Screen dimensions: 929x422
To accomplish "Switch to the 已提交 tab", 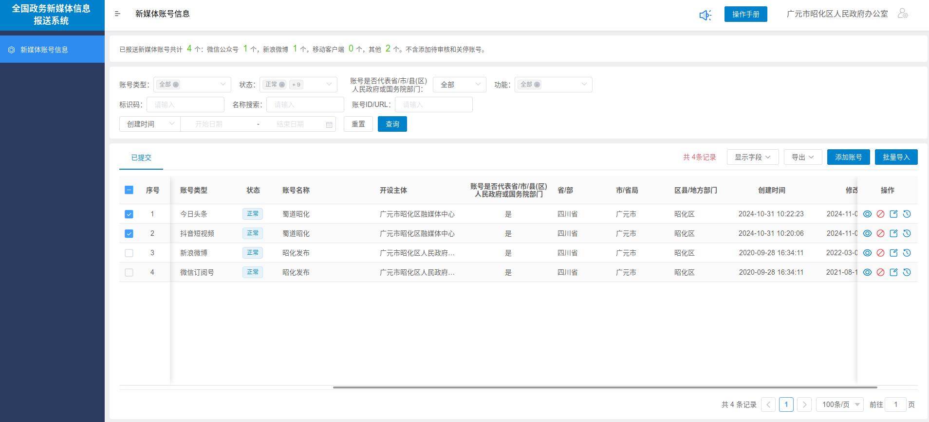I will click(x=141, y=158).
